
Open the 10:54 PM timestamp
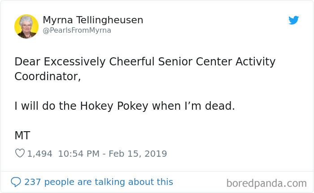click(78, 154)
